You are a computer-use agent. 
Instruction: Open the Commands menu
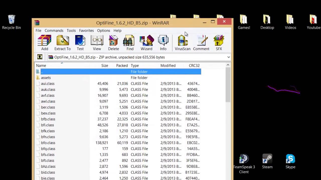point(54,30)
